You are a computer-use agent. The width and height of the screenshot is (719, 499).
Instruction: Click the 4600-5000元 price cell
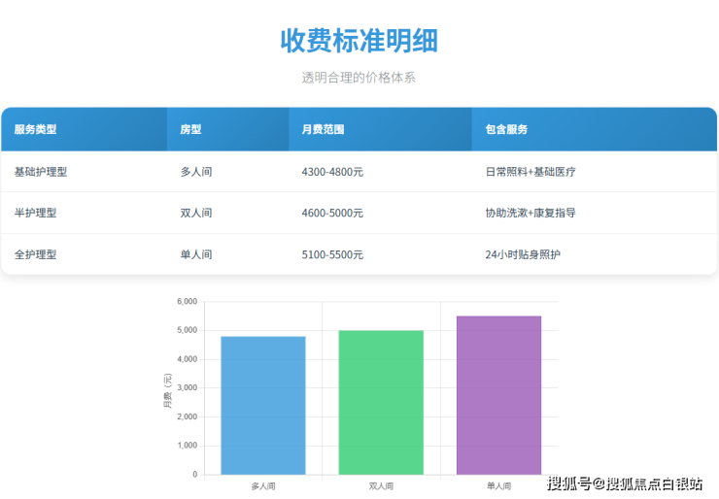tap(332, 213)
